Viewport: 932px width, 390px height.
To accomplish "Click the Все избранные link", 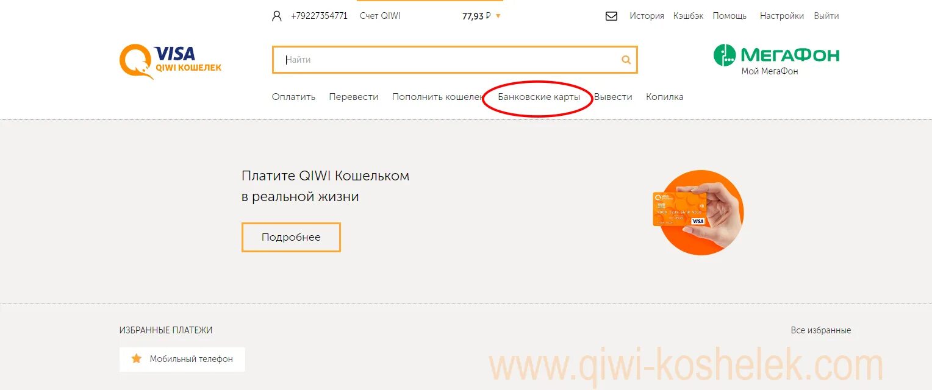I will click(821, 330).
